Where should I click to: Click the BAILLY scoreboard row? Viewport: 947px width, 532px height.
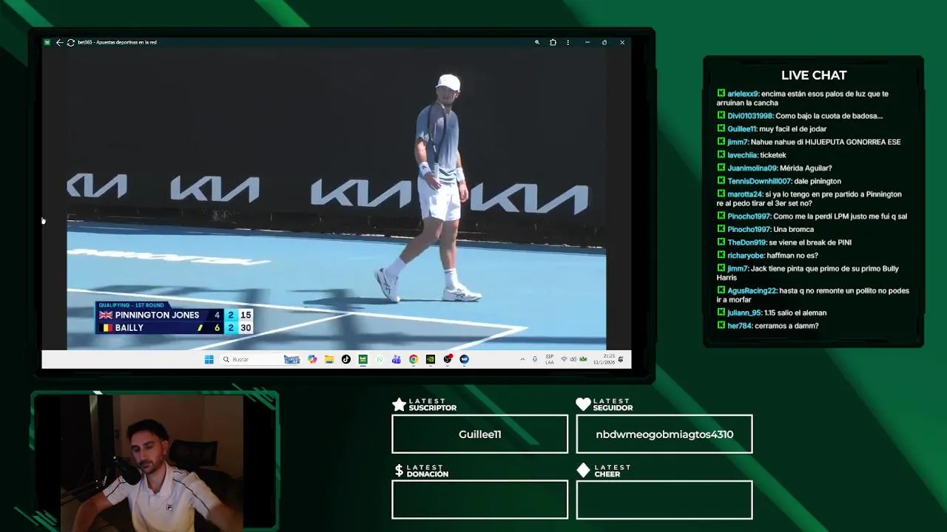pyautogui.click(x=175, y=328)
